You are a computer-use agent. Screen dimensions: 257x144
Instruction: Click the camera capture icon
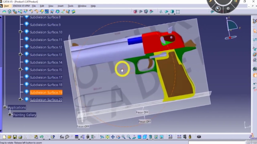pyautogui.click(x=199, y=137)
